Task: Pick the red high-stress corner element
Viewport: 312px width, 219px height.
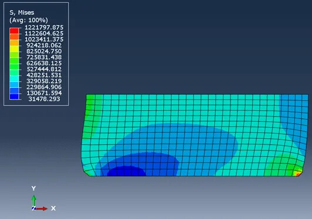Action: click(298, 174)
